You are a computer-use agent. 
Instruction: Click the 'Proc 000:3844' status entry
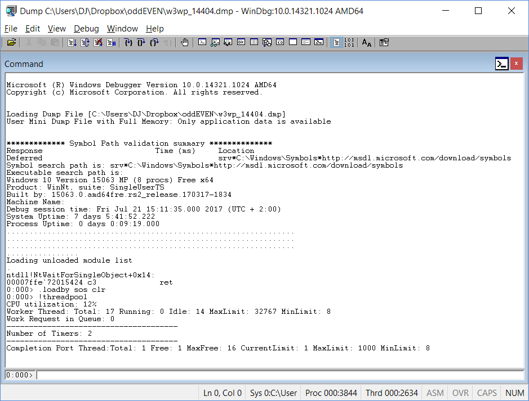tap(331, 393)
